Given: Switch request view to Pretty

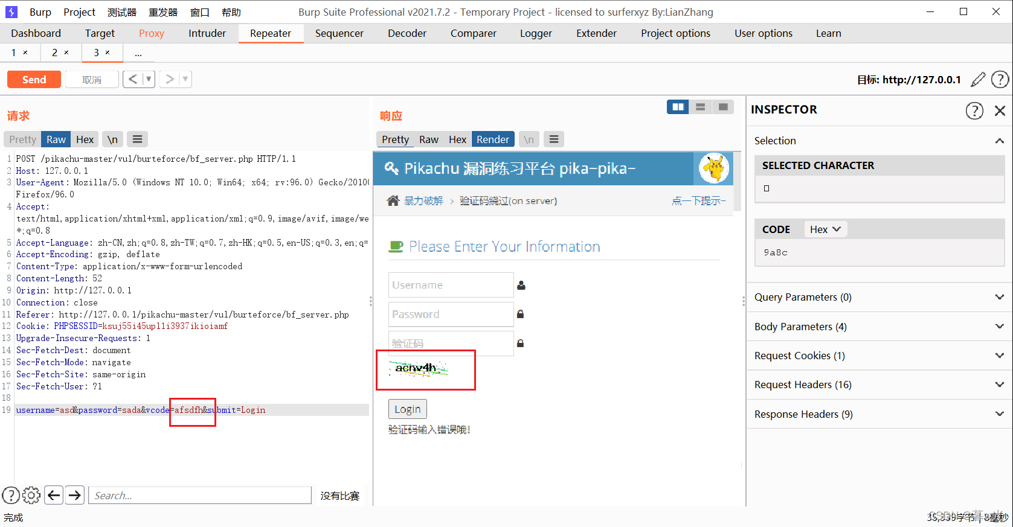Looking at the screenshot, I should coord(23,139).
